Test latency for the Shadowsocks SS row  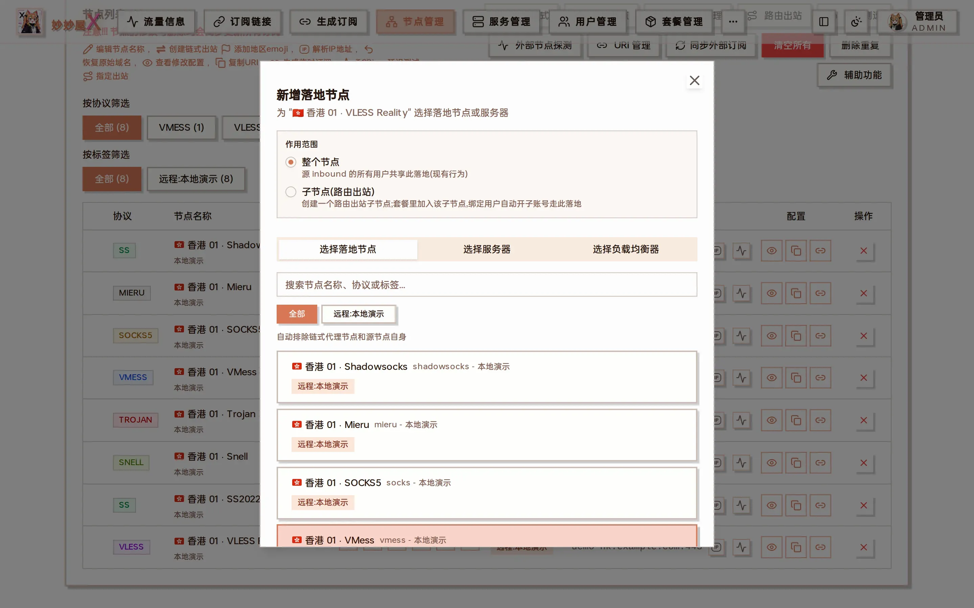(741, 251)
